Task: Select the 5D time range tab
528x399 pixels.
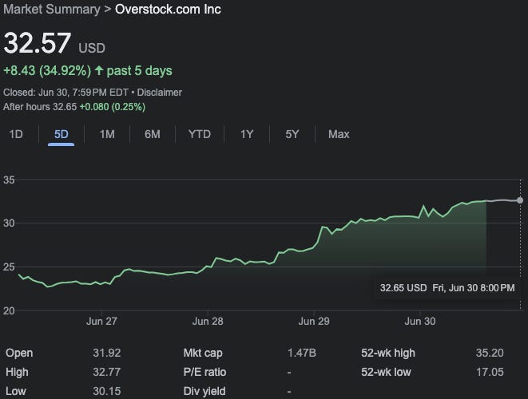Action: (62, 134)
